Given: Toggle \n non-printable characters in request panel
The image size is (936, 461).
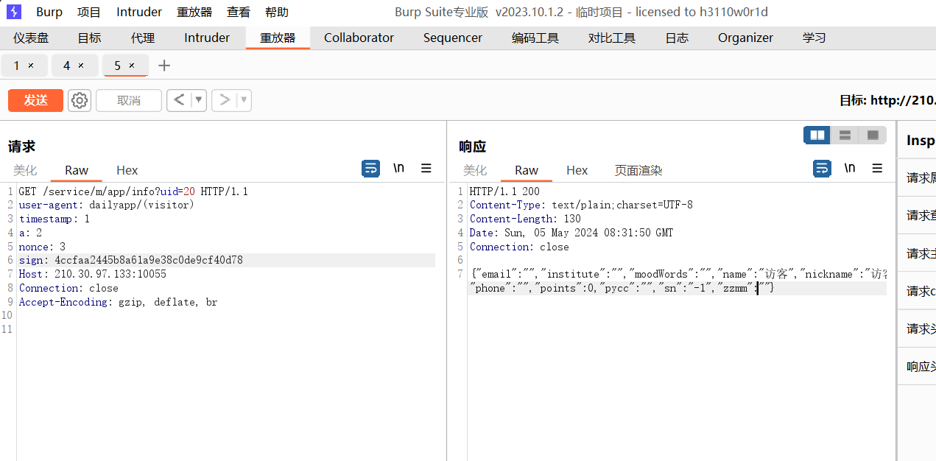Looking at the screenshot, I should click(398, 169).
